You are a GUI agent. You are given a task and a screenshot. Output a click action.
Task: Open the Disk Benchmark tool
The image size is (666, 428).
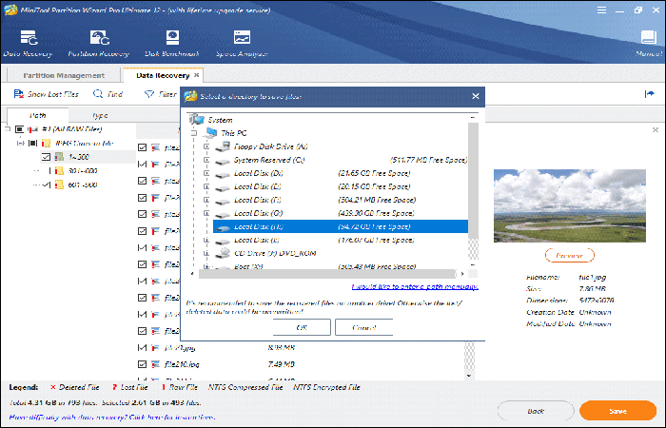tap(172, 44)
